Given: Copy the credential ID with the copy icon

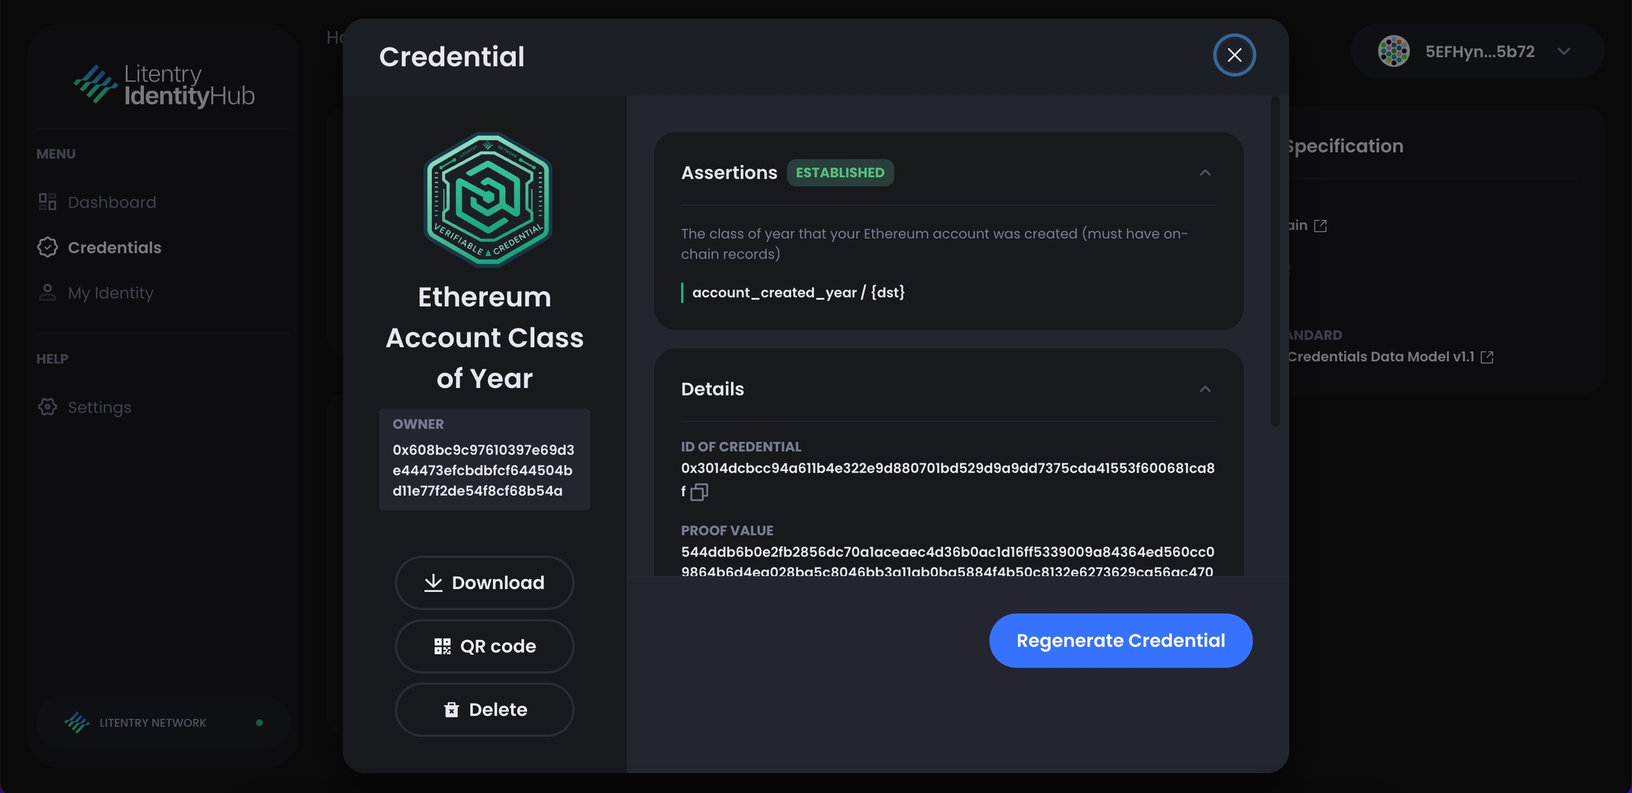Looking at the screenshot, I should [x=699, y=491].
